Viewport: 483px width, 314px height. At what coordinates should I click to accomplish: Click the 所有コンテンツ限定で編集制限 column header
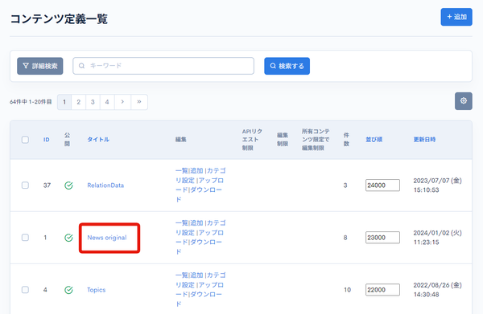(316, 140)
